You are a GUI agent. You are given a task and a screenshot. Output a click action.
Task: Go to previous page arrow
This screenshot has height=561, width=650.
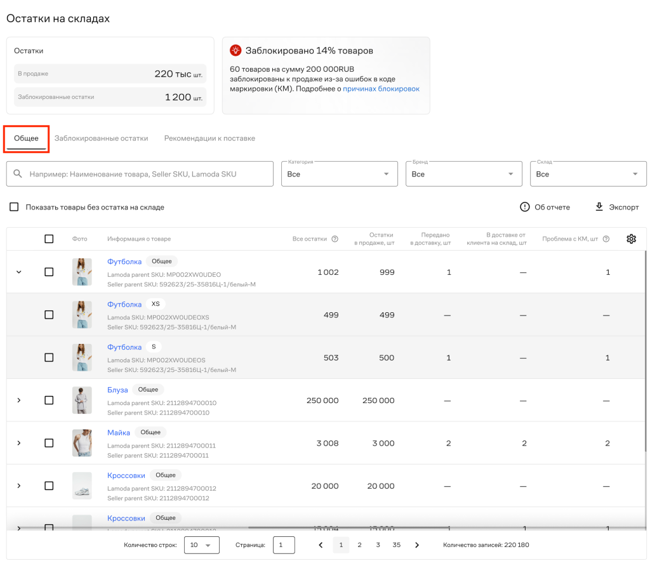(x=321, y=545)
